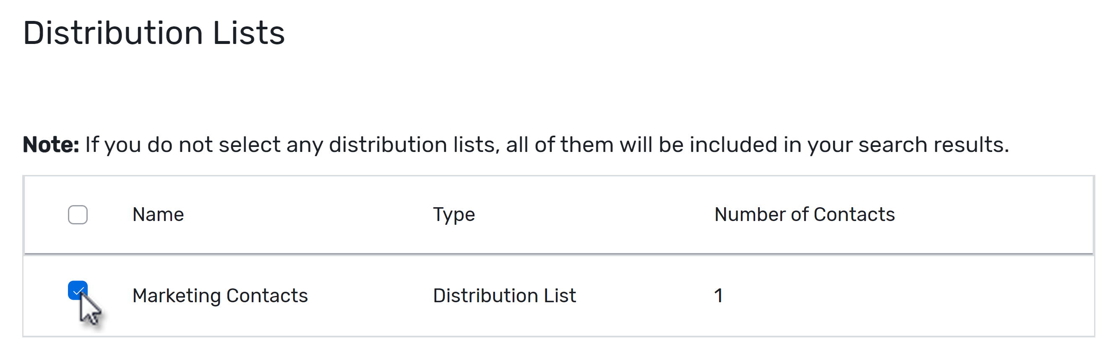Click the Distribution Lists page heading
This screenshot has width=1118, height=360.
coord(154,32)
